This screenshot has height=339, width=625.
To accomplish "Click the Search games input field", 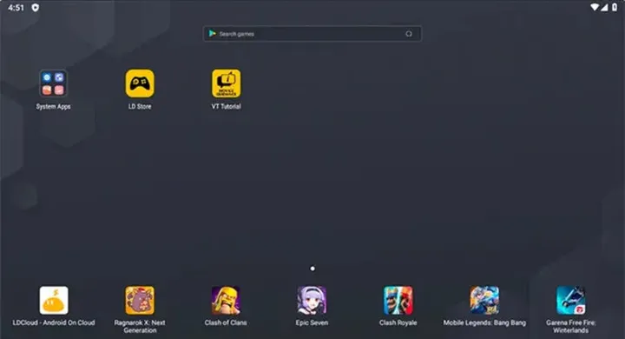I will [312, 34].
